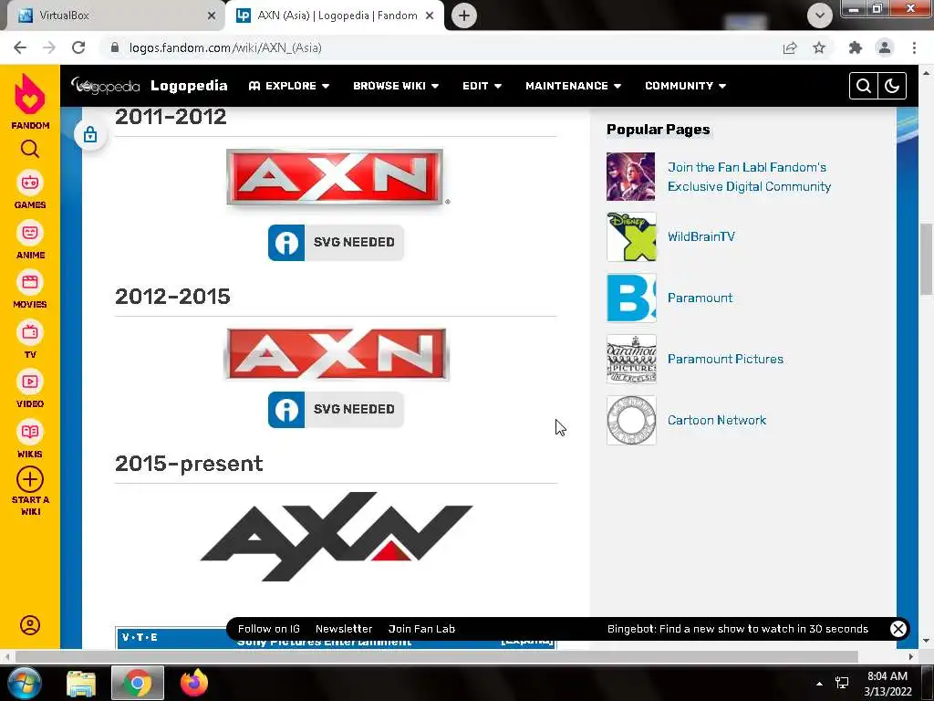Viewport: 934px width, 701px height.
Task: Select the AXN (Asia) Logopedia tab
Action: tap(334, 16)
